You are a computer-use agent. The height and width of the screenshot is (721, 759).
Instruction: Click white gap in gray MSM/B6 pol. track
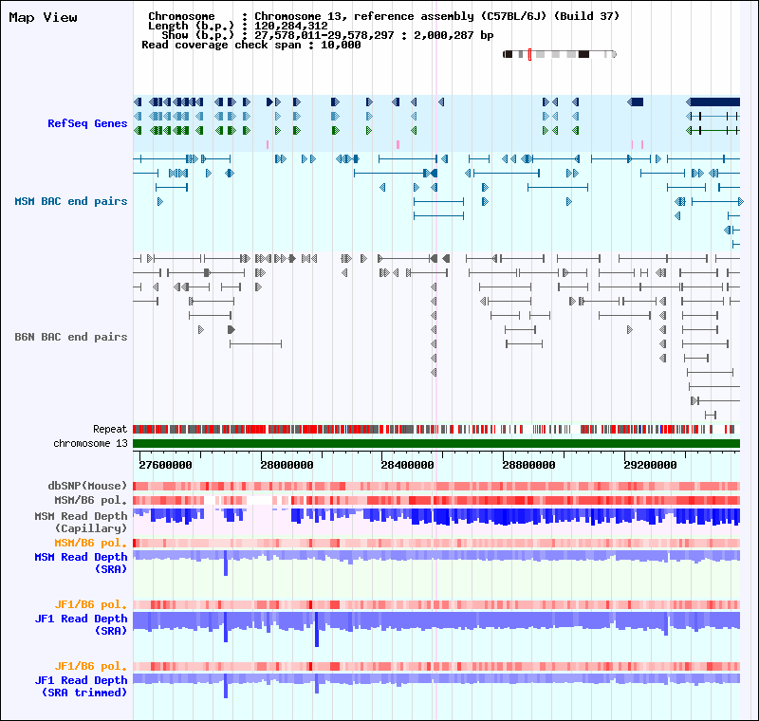tap(260, 500)
